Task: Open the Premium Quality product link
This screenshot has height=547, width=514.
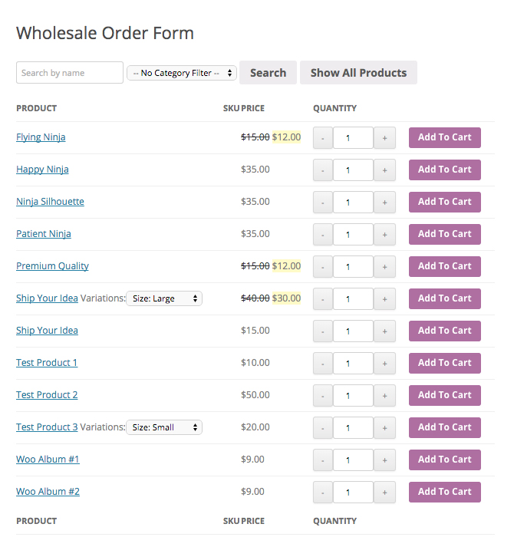Action: coord(52,265)
